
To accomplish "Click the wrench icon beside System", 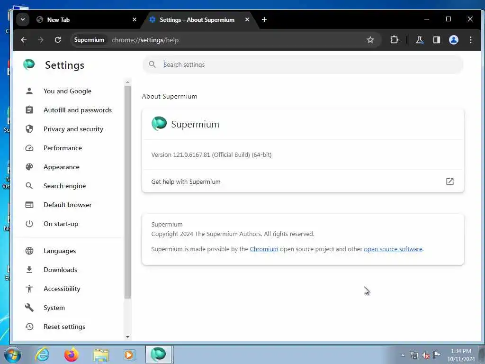I will [29, 308].
